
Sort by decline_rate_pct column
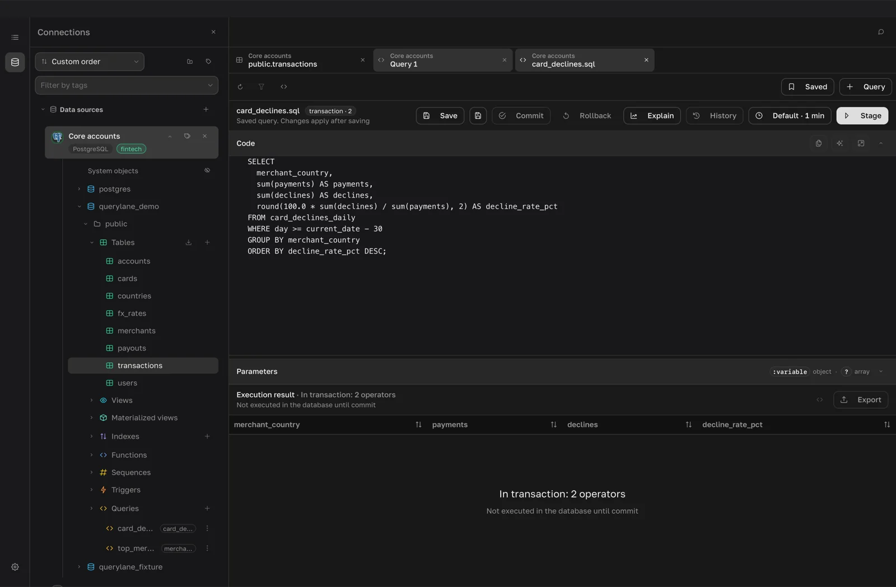887,425
